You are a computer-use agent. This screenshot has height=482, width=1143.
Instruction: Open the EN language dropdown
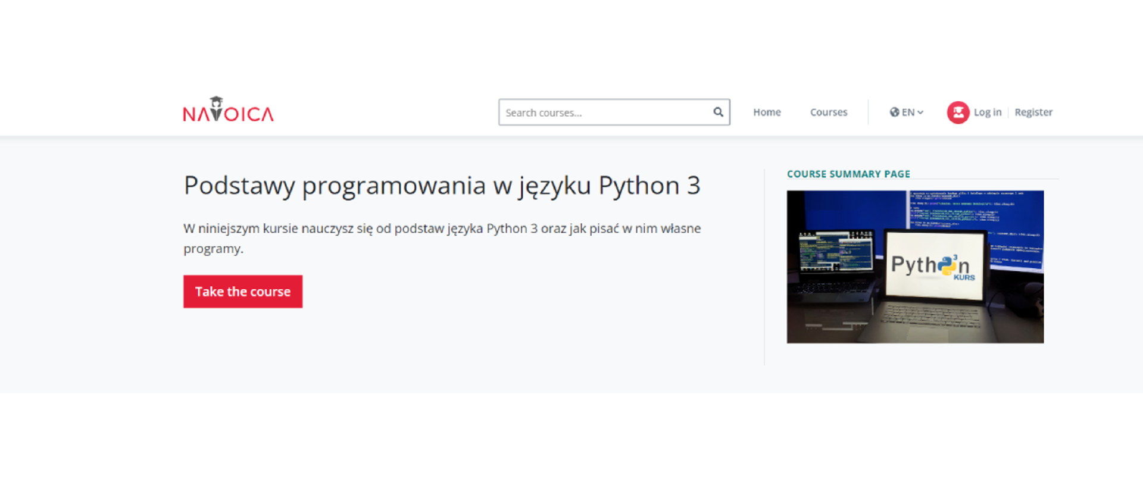coord(907,112)
